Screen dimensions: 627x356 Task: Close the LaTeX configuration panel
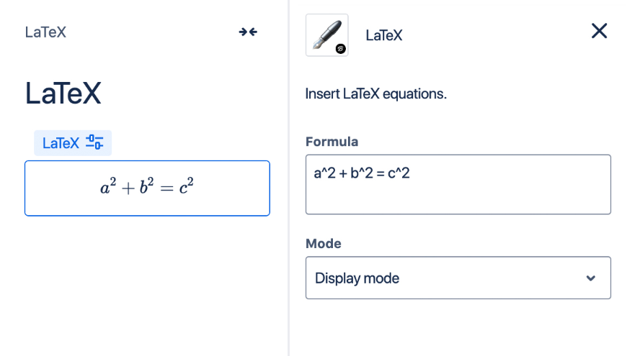tap(599, 31)
